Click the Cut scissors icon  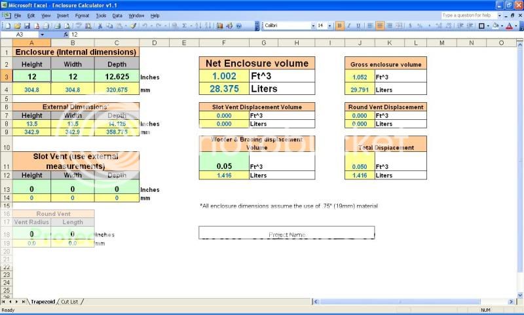(x=100, y=26)
